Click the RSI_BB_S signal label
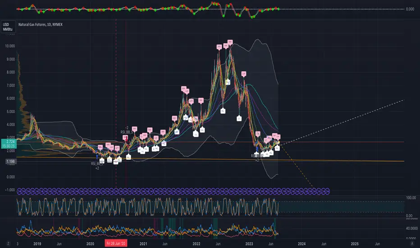 click(127, 132)
